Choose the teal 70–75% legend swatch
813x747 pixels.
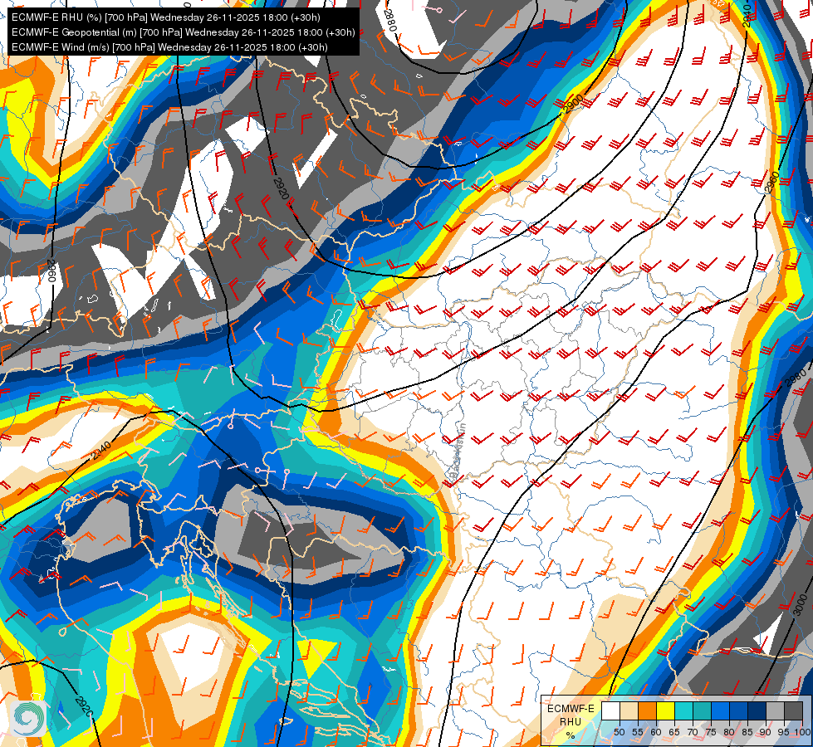point(702,710)
